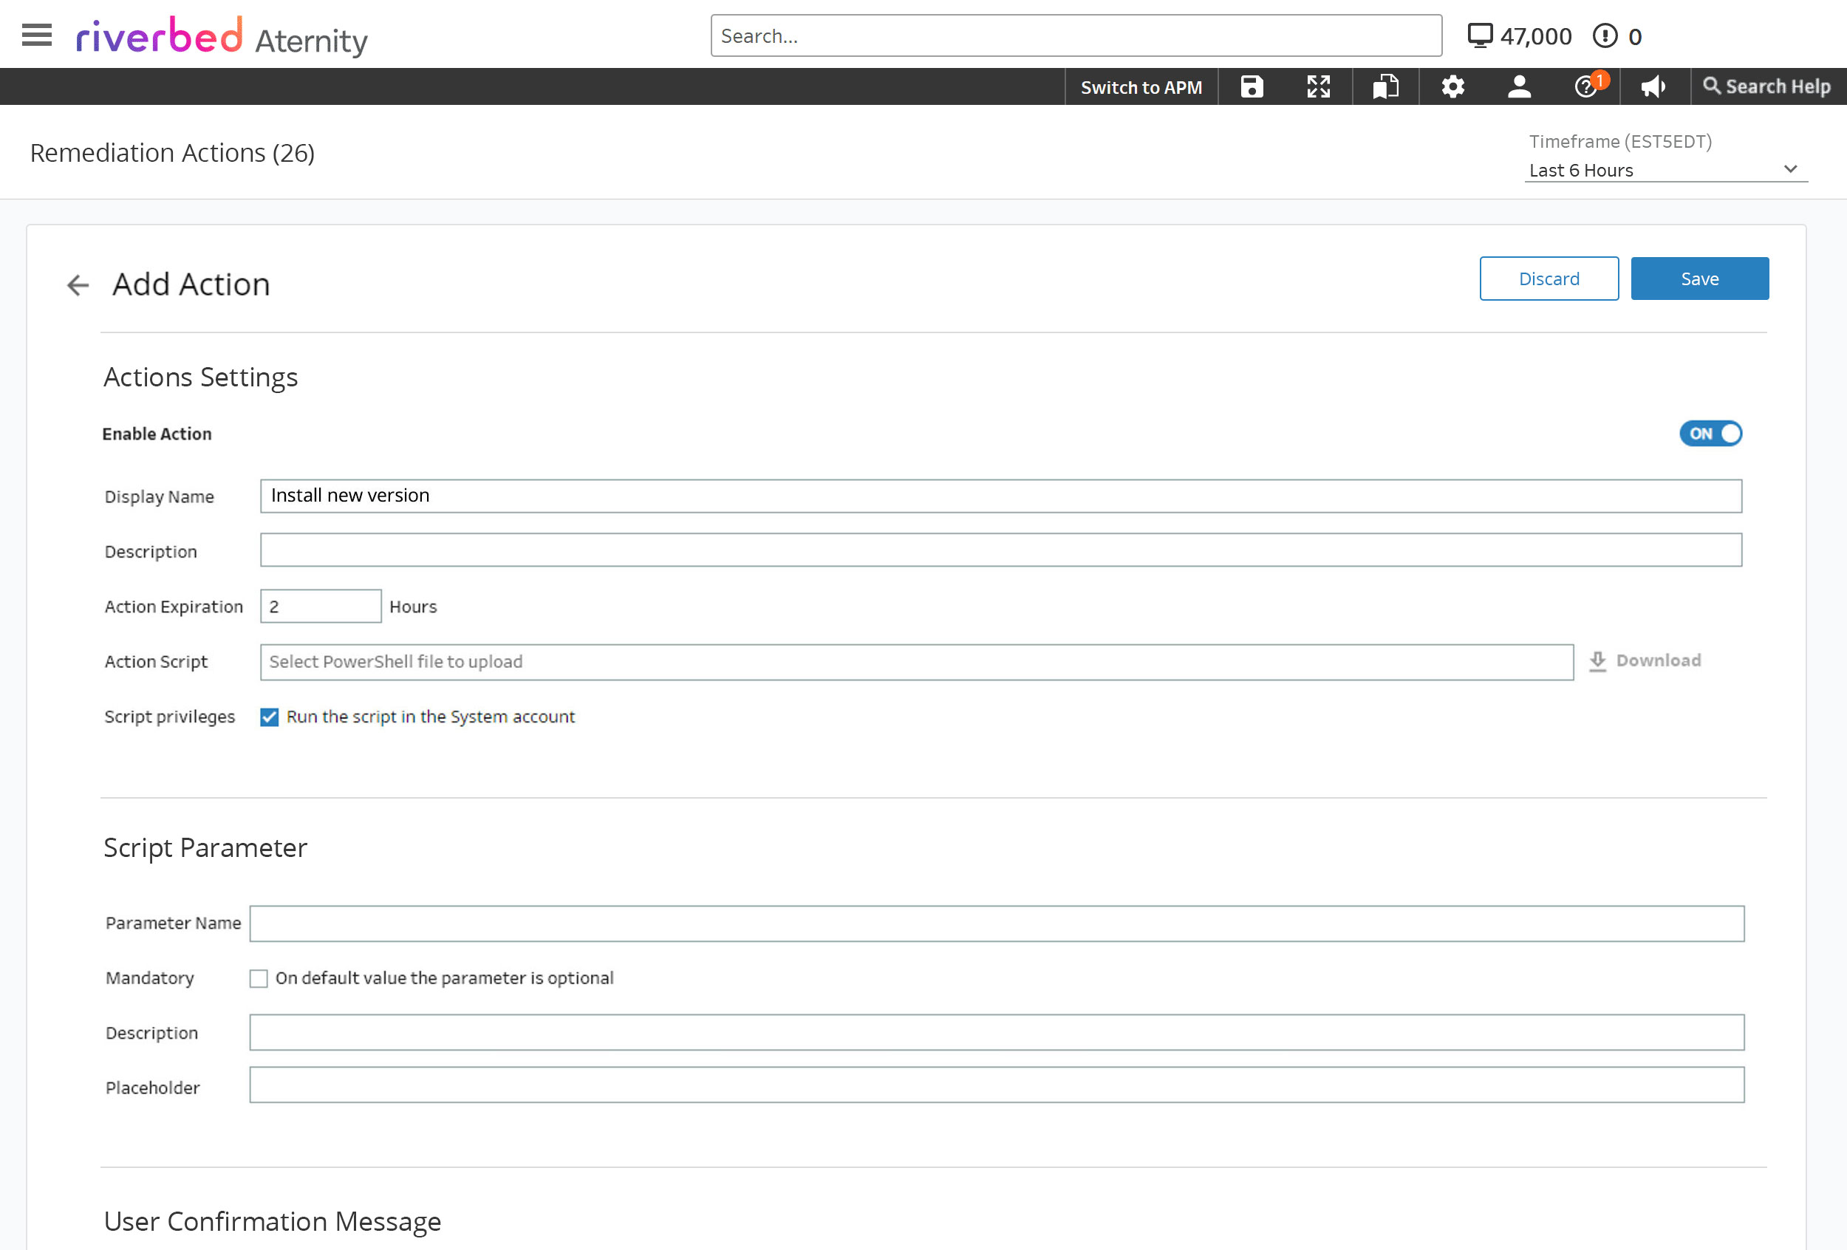The image size is (1847, 1250).
Task: Click the Placeholder field
Action: point(997,1085)
